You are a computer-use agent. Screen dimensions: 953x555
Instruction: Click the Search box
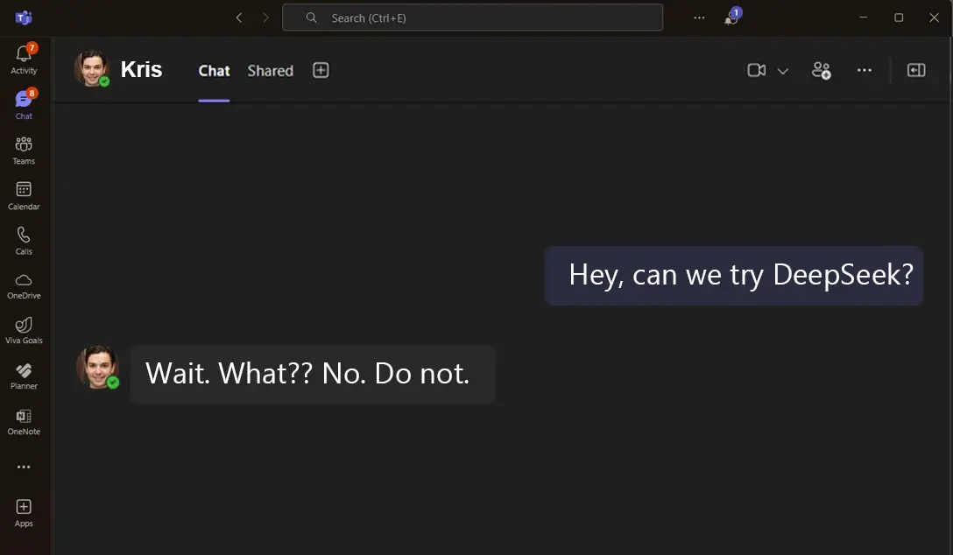472,18
